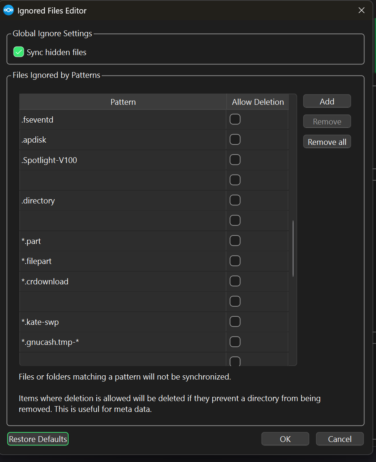Enable Allow Deletion for *.kate-swp

tap(235, 322)
